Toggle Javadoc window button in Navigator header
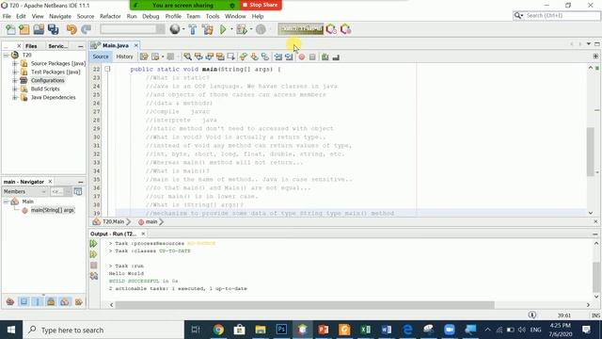Screen dimensions: 602x339 tap(78, 191)
